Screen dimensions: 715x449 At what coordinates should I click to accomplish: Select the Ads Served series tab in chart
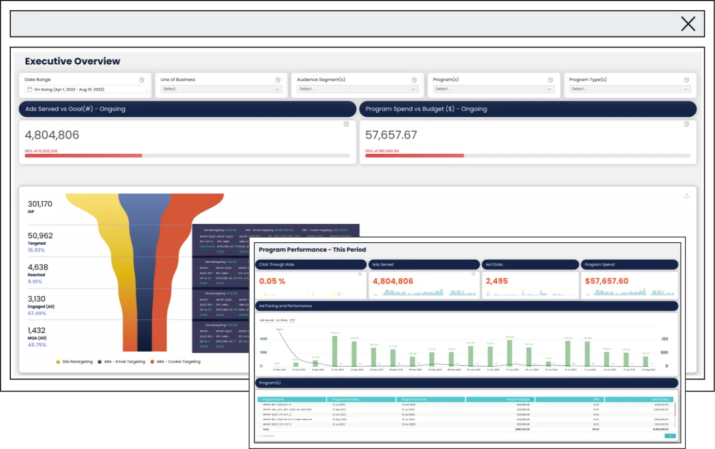[x=267, y=320]
